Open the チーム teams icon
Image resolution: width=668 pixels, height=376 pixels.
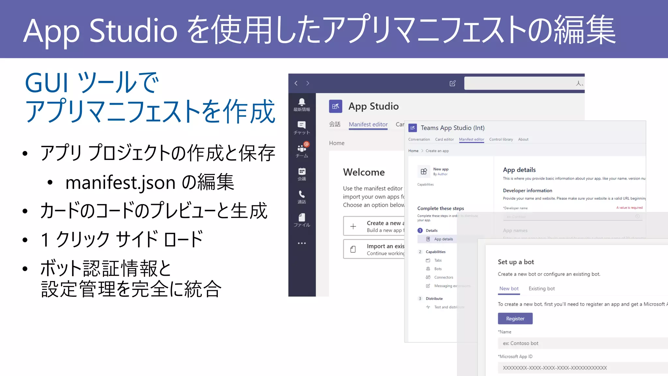302,150
